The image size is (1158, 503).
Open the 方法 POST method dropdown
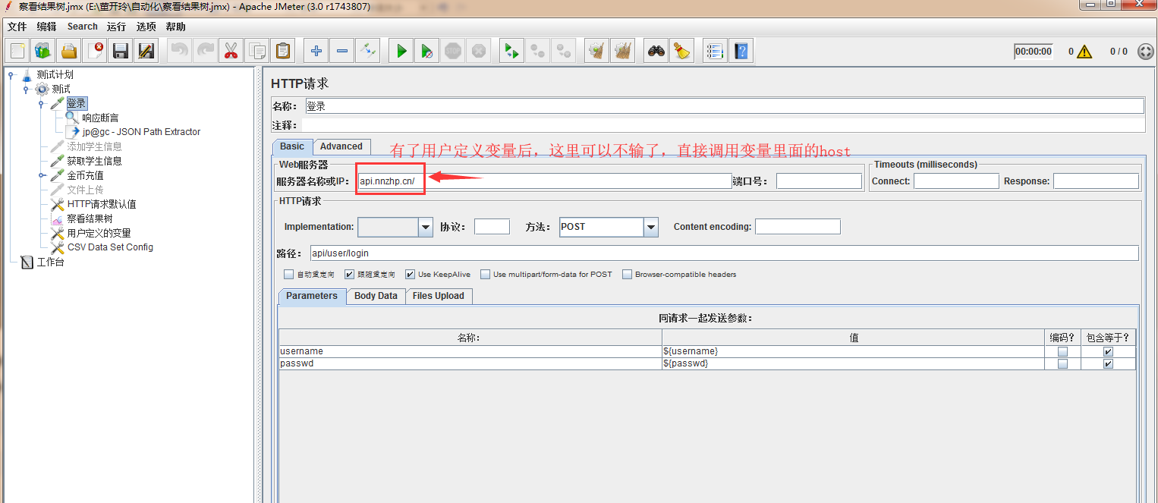pyautogui.click(x=650, y=227)
